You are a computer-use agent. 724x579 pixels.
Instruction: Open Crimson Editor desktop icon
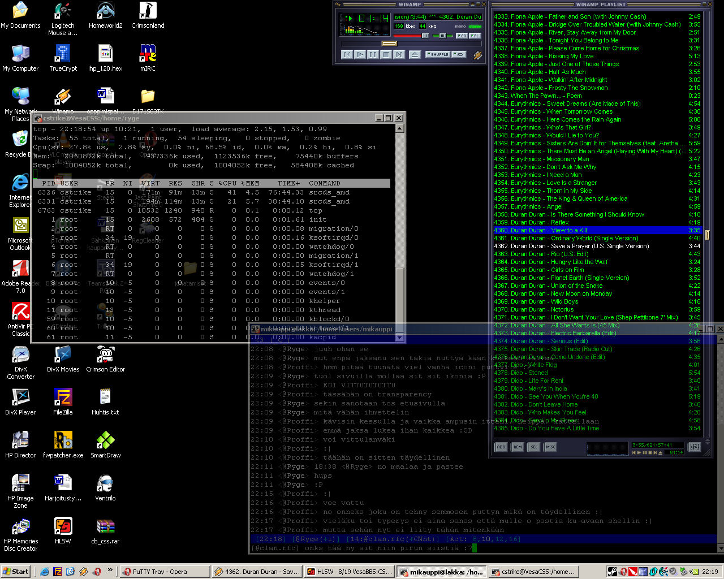tap(105, 359)
